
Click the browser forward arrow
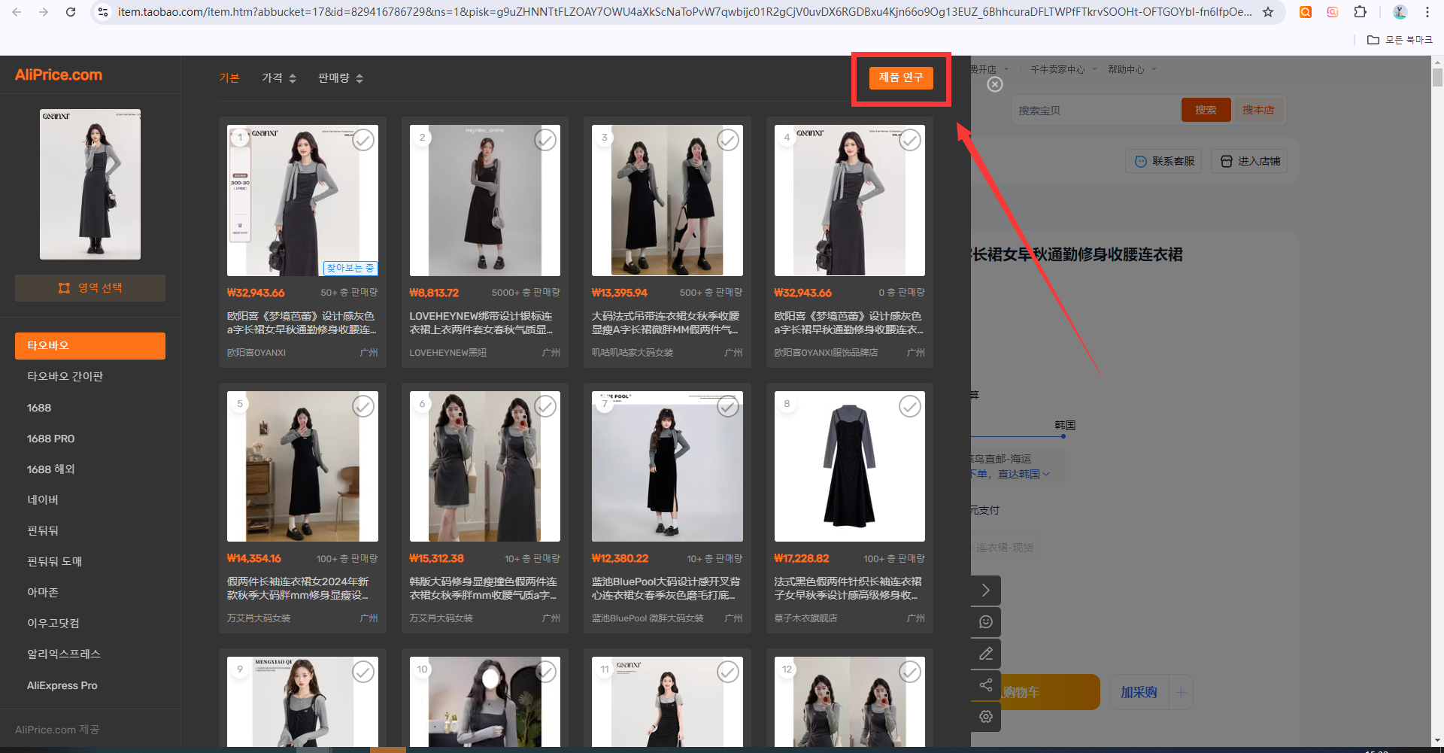point(44,12)
